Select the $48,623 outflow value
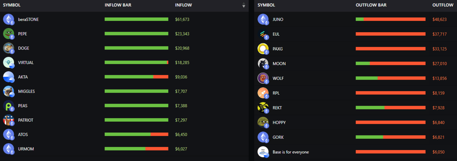This screenshot has width=457, height=161. point(440,19)
